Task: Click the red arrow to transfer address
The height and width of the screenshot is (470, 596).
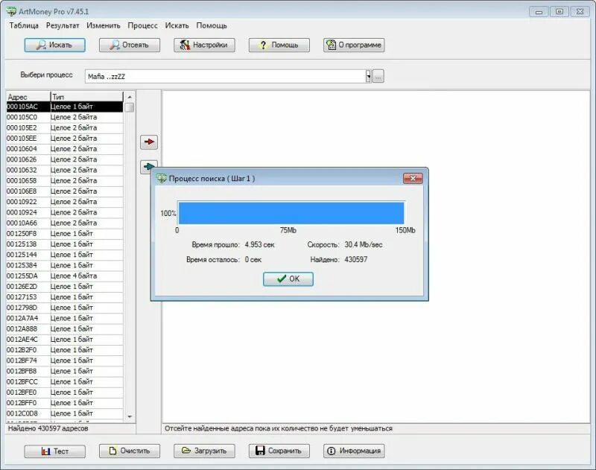Action: tap(148, 141)
